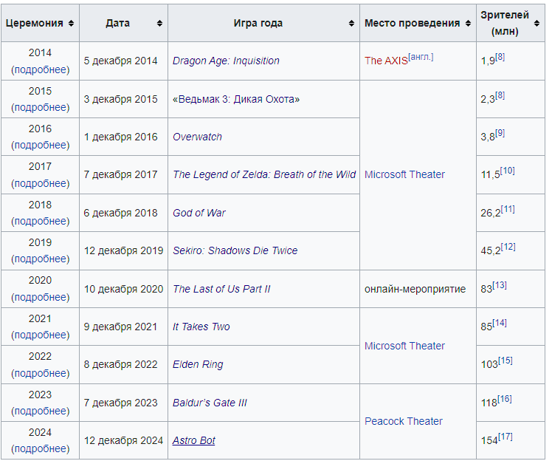Screen dimensions: 552x461
Task: Open The Legend of Zelda: Breath of the Wild
Action: [264, 175]
